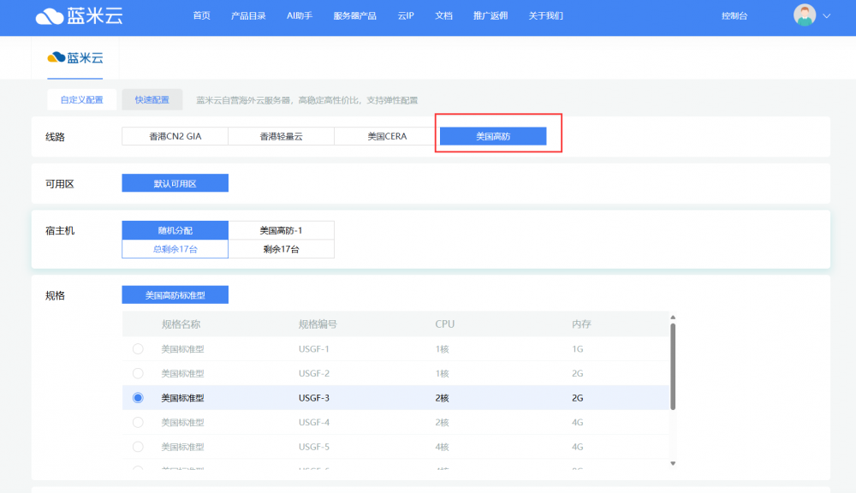Select the USGF-1 radio button

[x=138, y=349]
